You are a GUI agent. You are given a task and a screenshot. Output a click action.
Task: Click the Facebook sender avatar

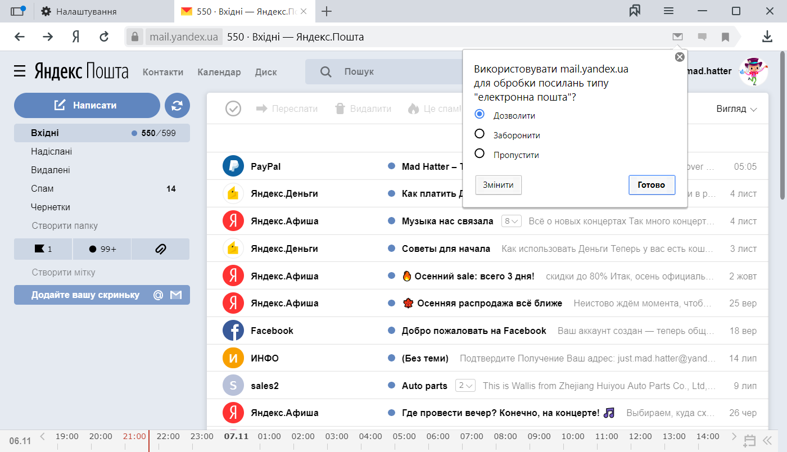233,331
